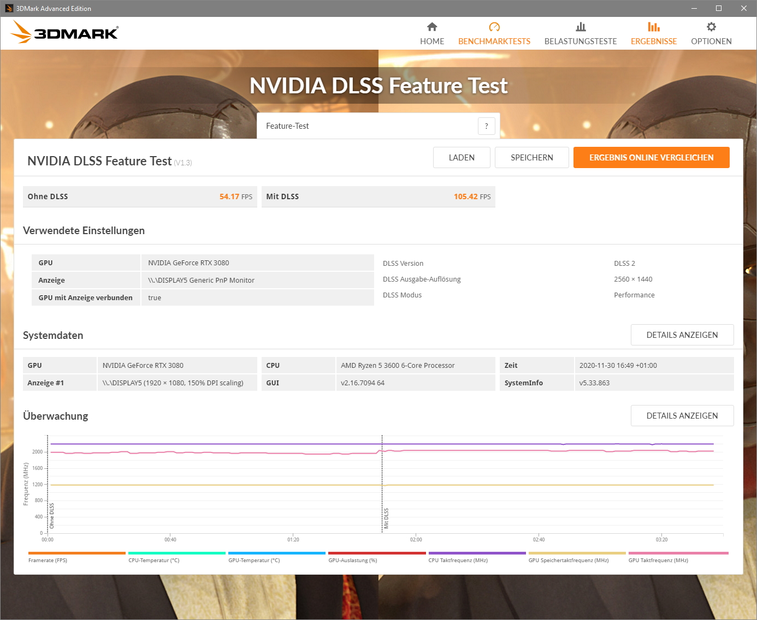The image size is (757, 620).
Task: Click the Benchmarktests gauge icon
Action: click(x=494, y=27)
